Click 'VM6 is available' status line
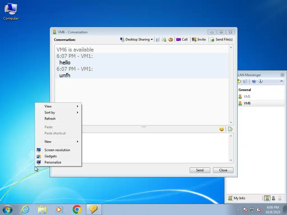Screen dimensions: 287x215 [x=75, y=50]
